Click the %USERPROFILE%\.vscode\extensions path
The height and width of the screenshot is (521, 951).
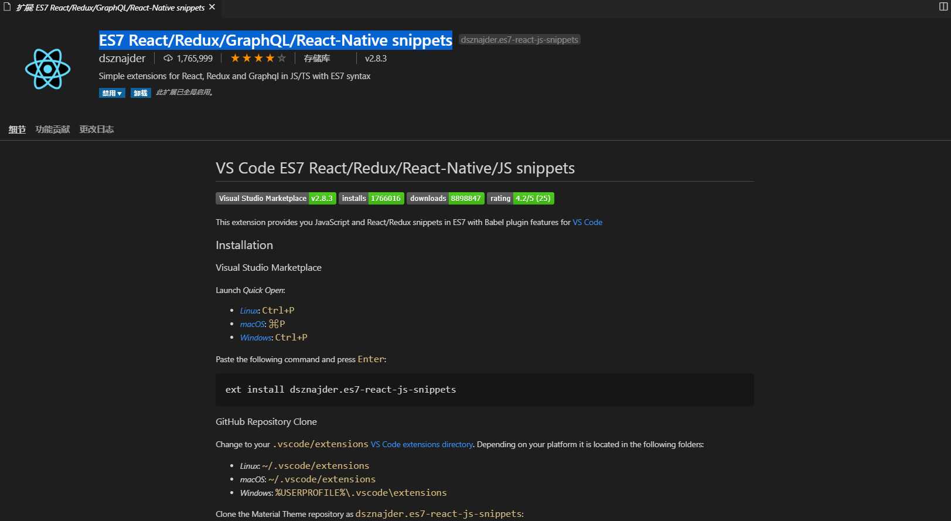(x=361, y=493)
